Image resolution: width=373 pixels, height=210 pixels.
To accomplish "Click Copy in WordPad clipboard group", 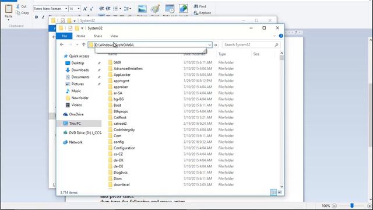I will pos(22,13).
